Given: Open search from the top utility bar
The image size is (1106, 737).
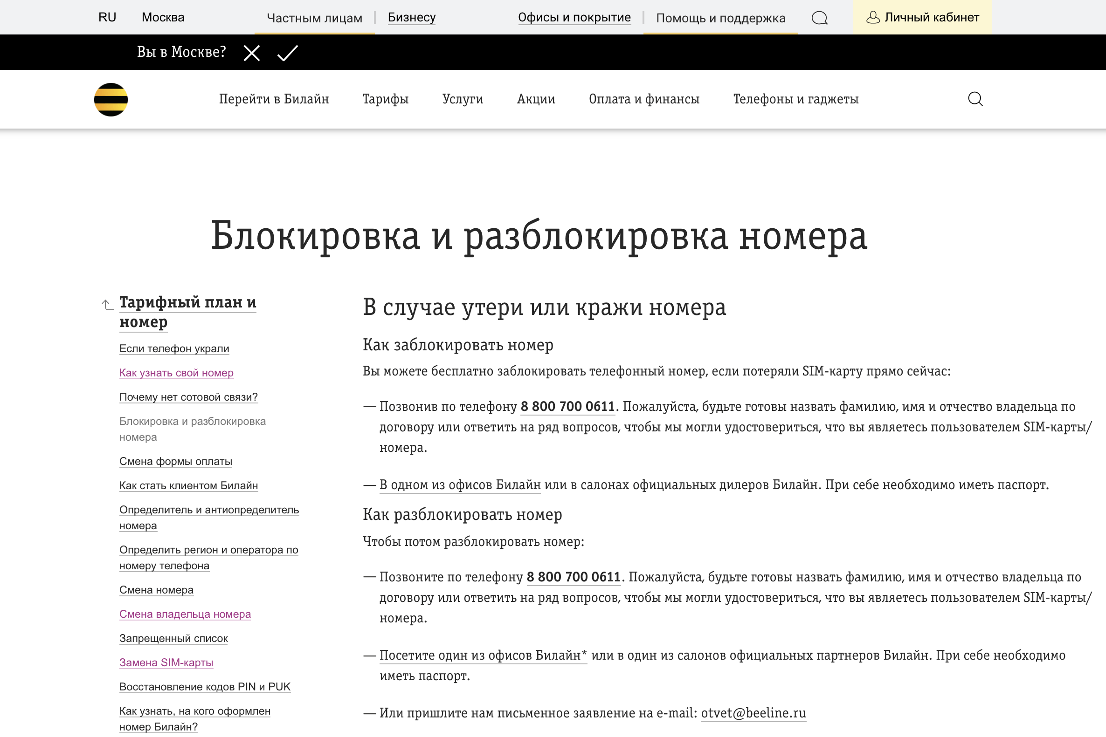Looking at the screenshot, I should click(820, 18).
